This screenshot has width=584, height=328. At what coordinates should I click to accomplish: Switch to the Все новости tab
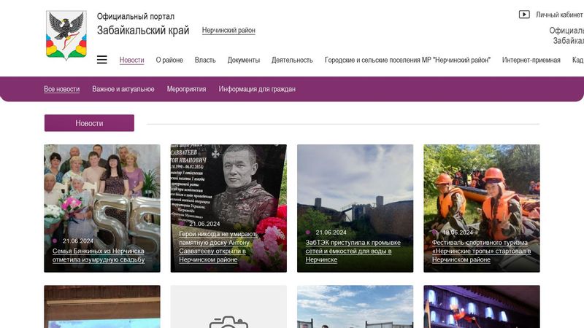[x=62, y=89]
